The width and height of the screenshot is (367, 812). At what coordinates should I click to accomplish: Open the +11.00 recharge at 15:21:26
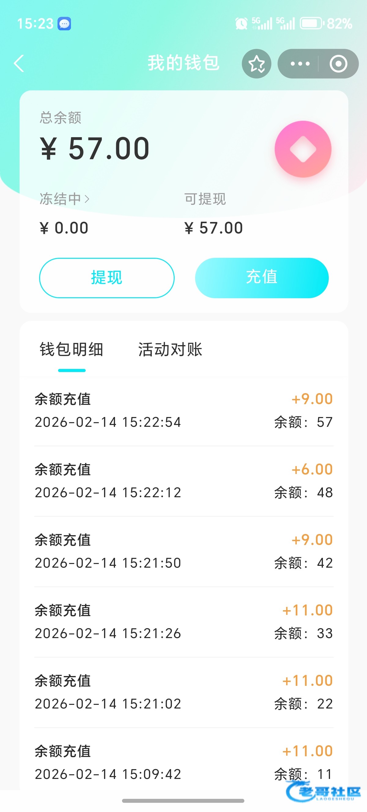[183, 622]
